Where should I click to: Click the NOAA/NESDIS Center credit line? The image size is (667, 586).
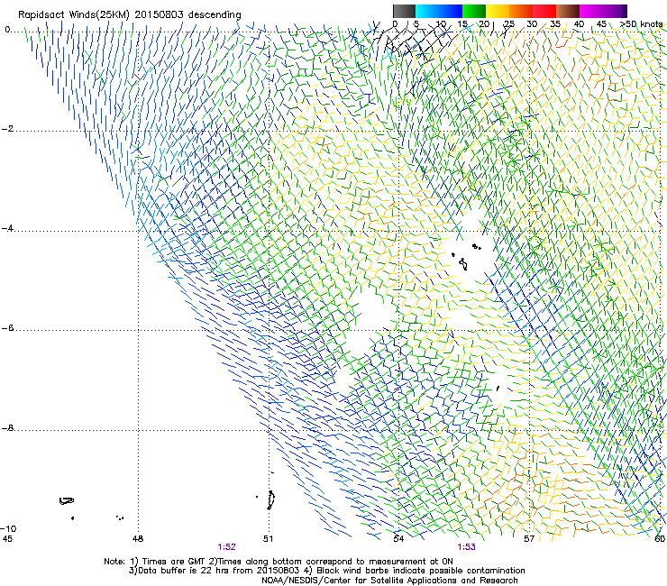(389, 581)
